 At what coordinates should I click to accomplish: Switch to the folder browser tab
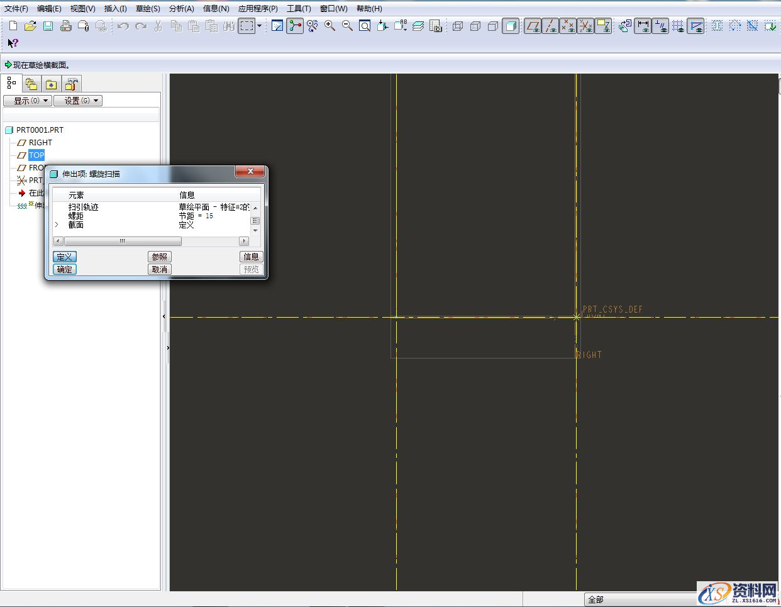pos(31,84)
